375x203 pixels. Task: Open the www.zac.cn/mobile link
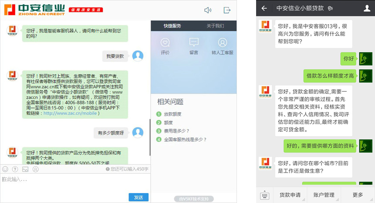click(x=70, y=113)
